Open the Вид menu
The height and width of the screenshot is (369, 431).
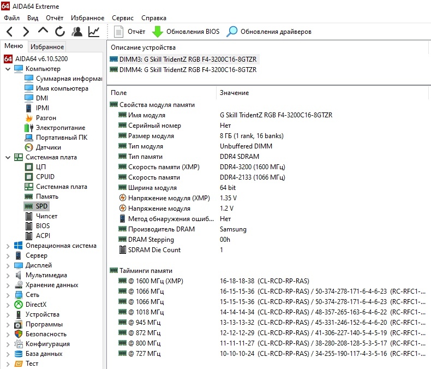[33, 18]
